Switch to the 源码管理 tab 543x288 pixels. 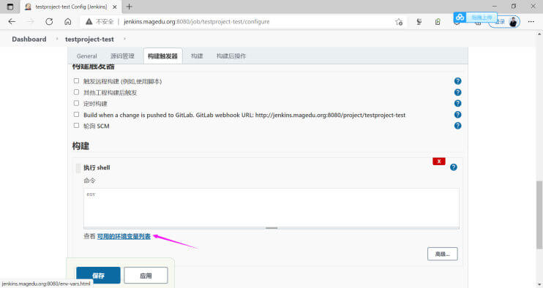122,56
